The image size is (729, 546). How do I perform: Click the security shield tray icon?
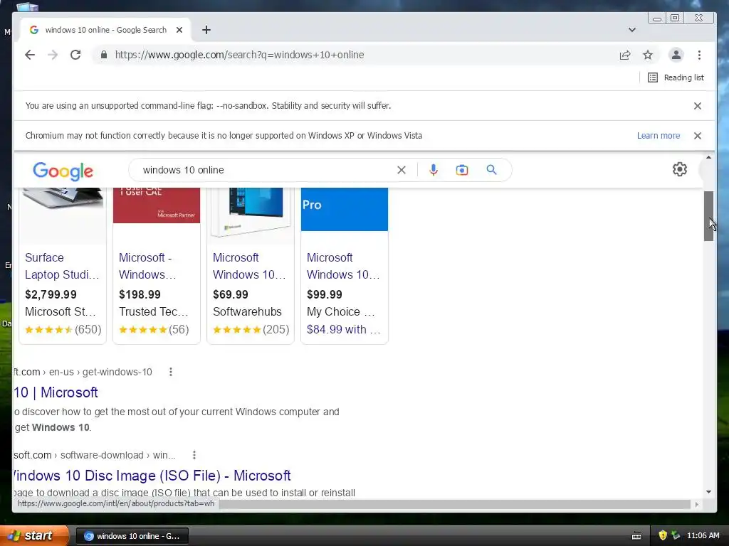(663, 535)
